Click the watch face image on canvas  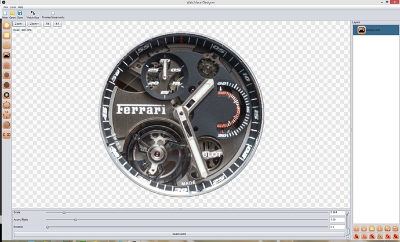coord(181,115)
